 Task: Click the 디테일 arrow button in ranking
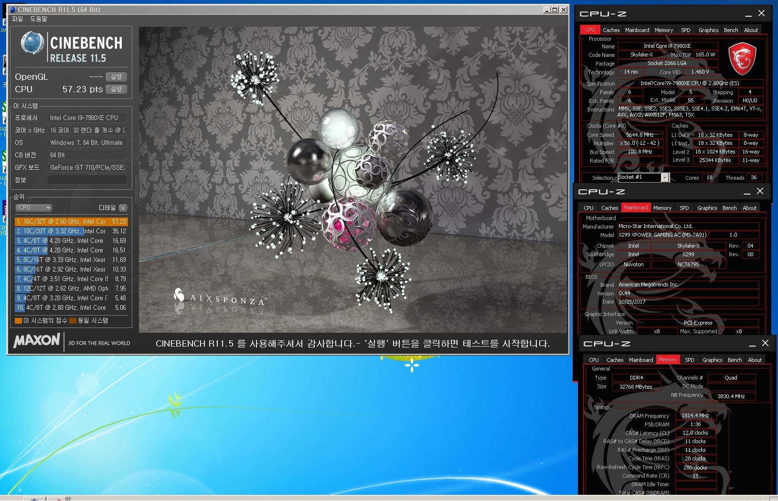tap(123, 207)
